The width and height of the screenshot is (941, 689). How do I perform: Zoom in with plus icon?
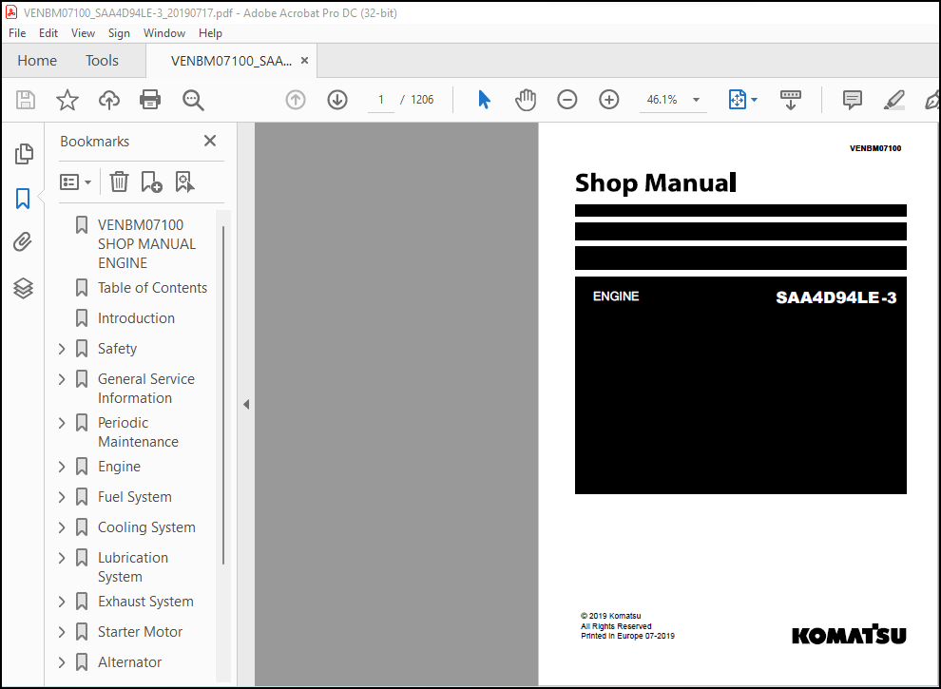click(x=609, y=100)
